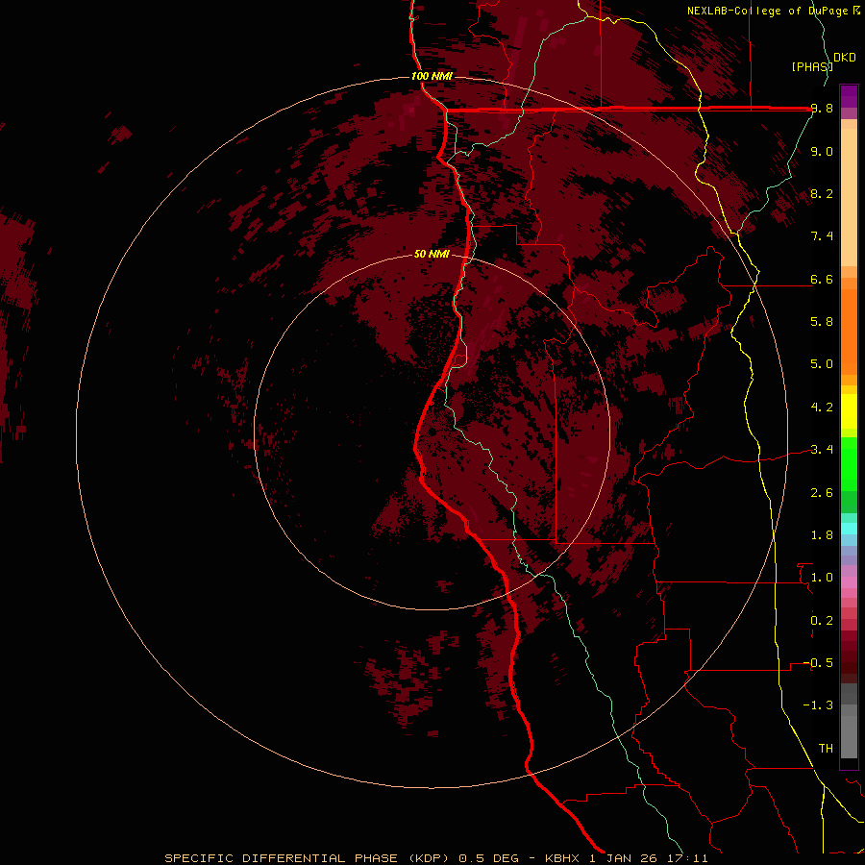The height and width of the screenshot is (865, 865).
Task: Click the pink segment of the color bar
Action: 849,582
